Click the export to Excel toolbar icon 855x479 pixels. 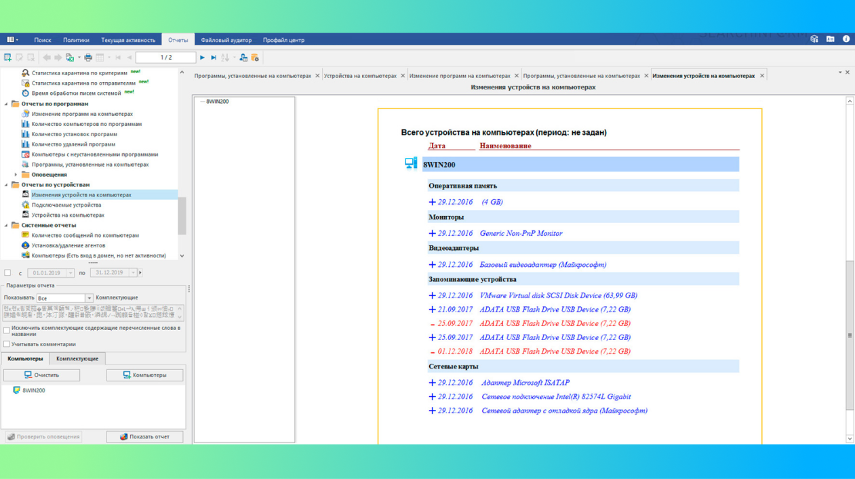click(70, 58)
